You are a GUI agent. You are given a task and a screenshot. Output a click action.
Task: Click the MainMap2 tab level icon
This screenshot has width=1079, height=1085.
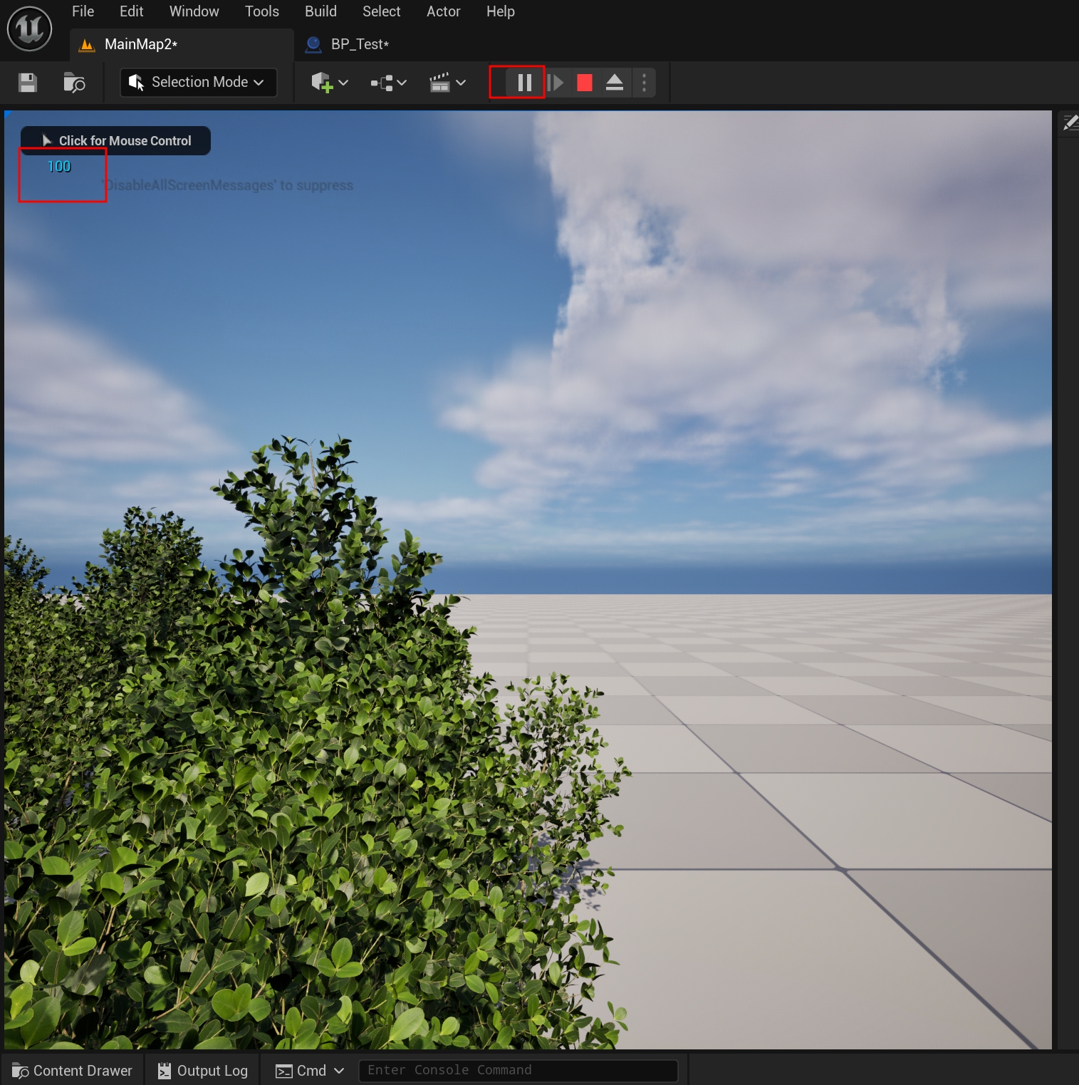pyautogui.click(x=87, y=45)
